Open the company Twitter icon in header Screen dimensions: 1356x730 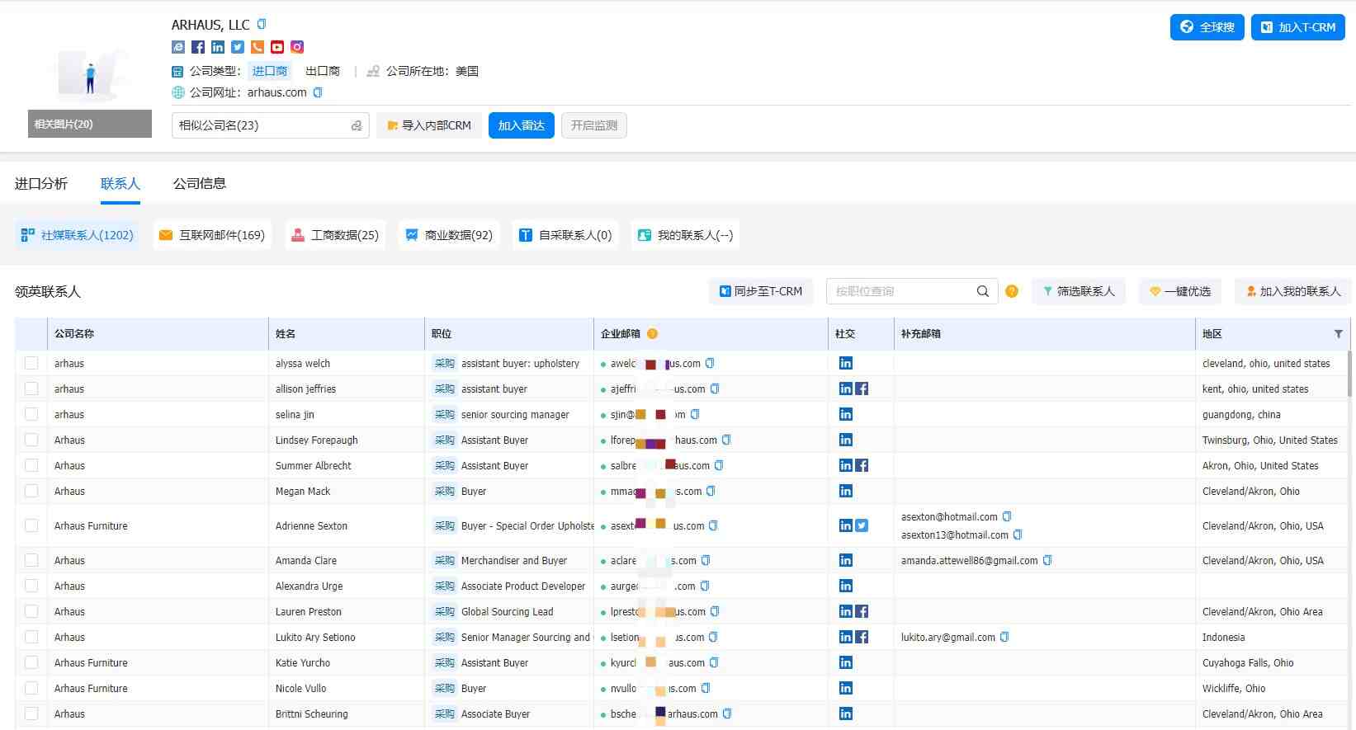(x=238, y=47)
